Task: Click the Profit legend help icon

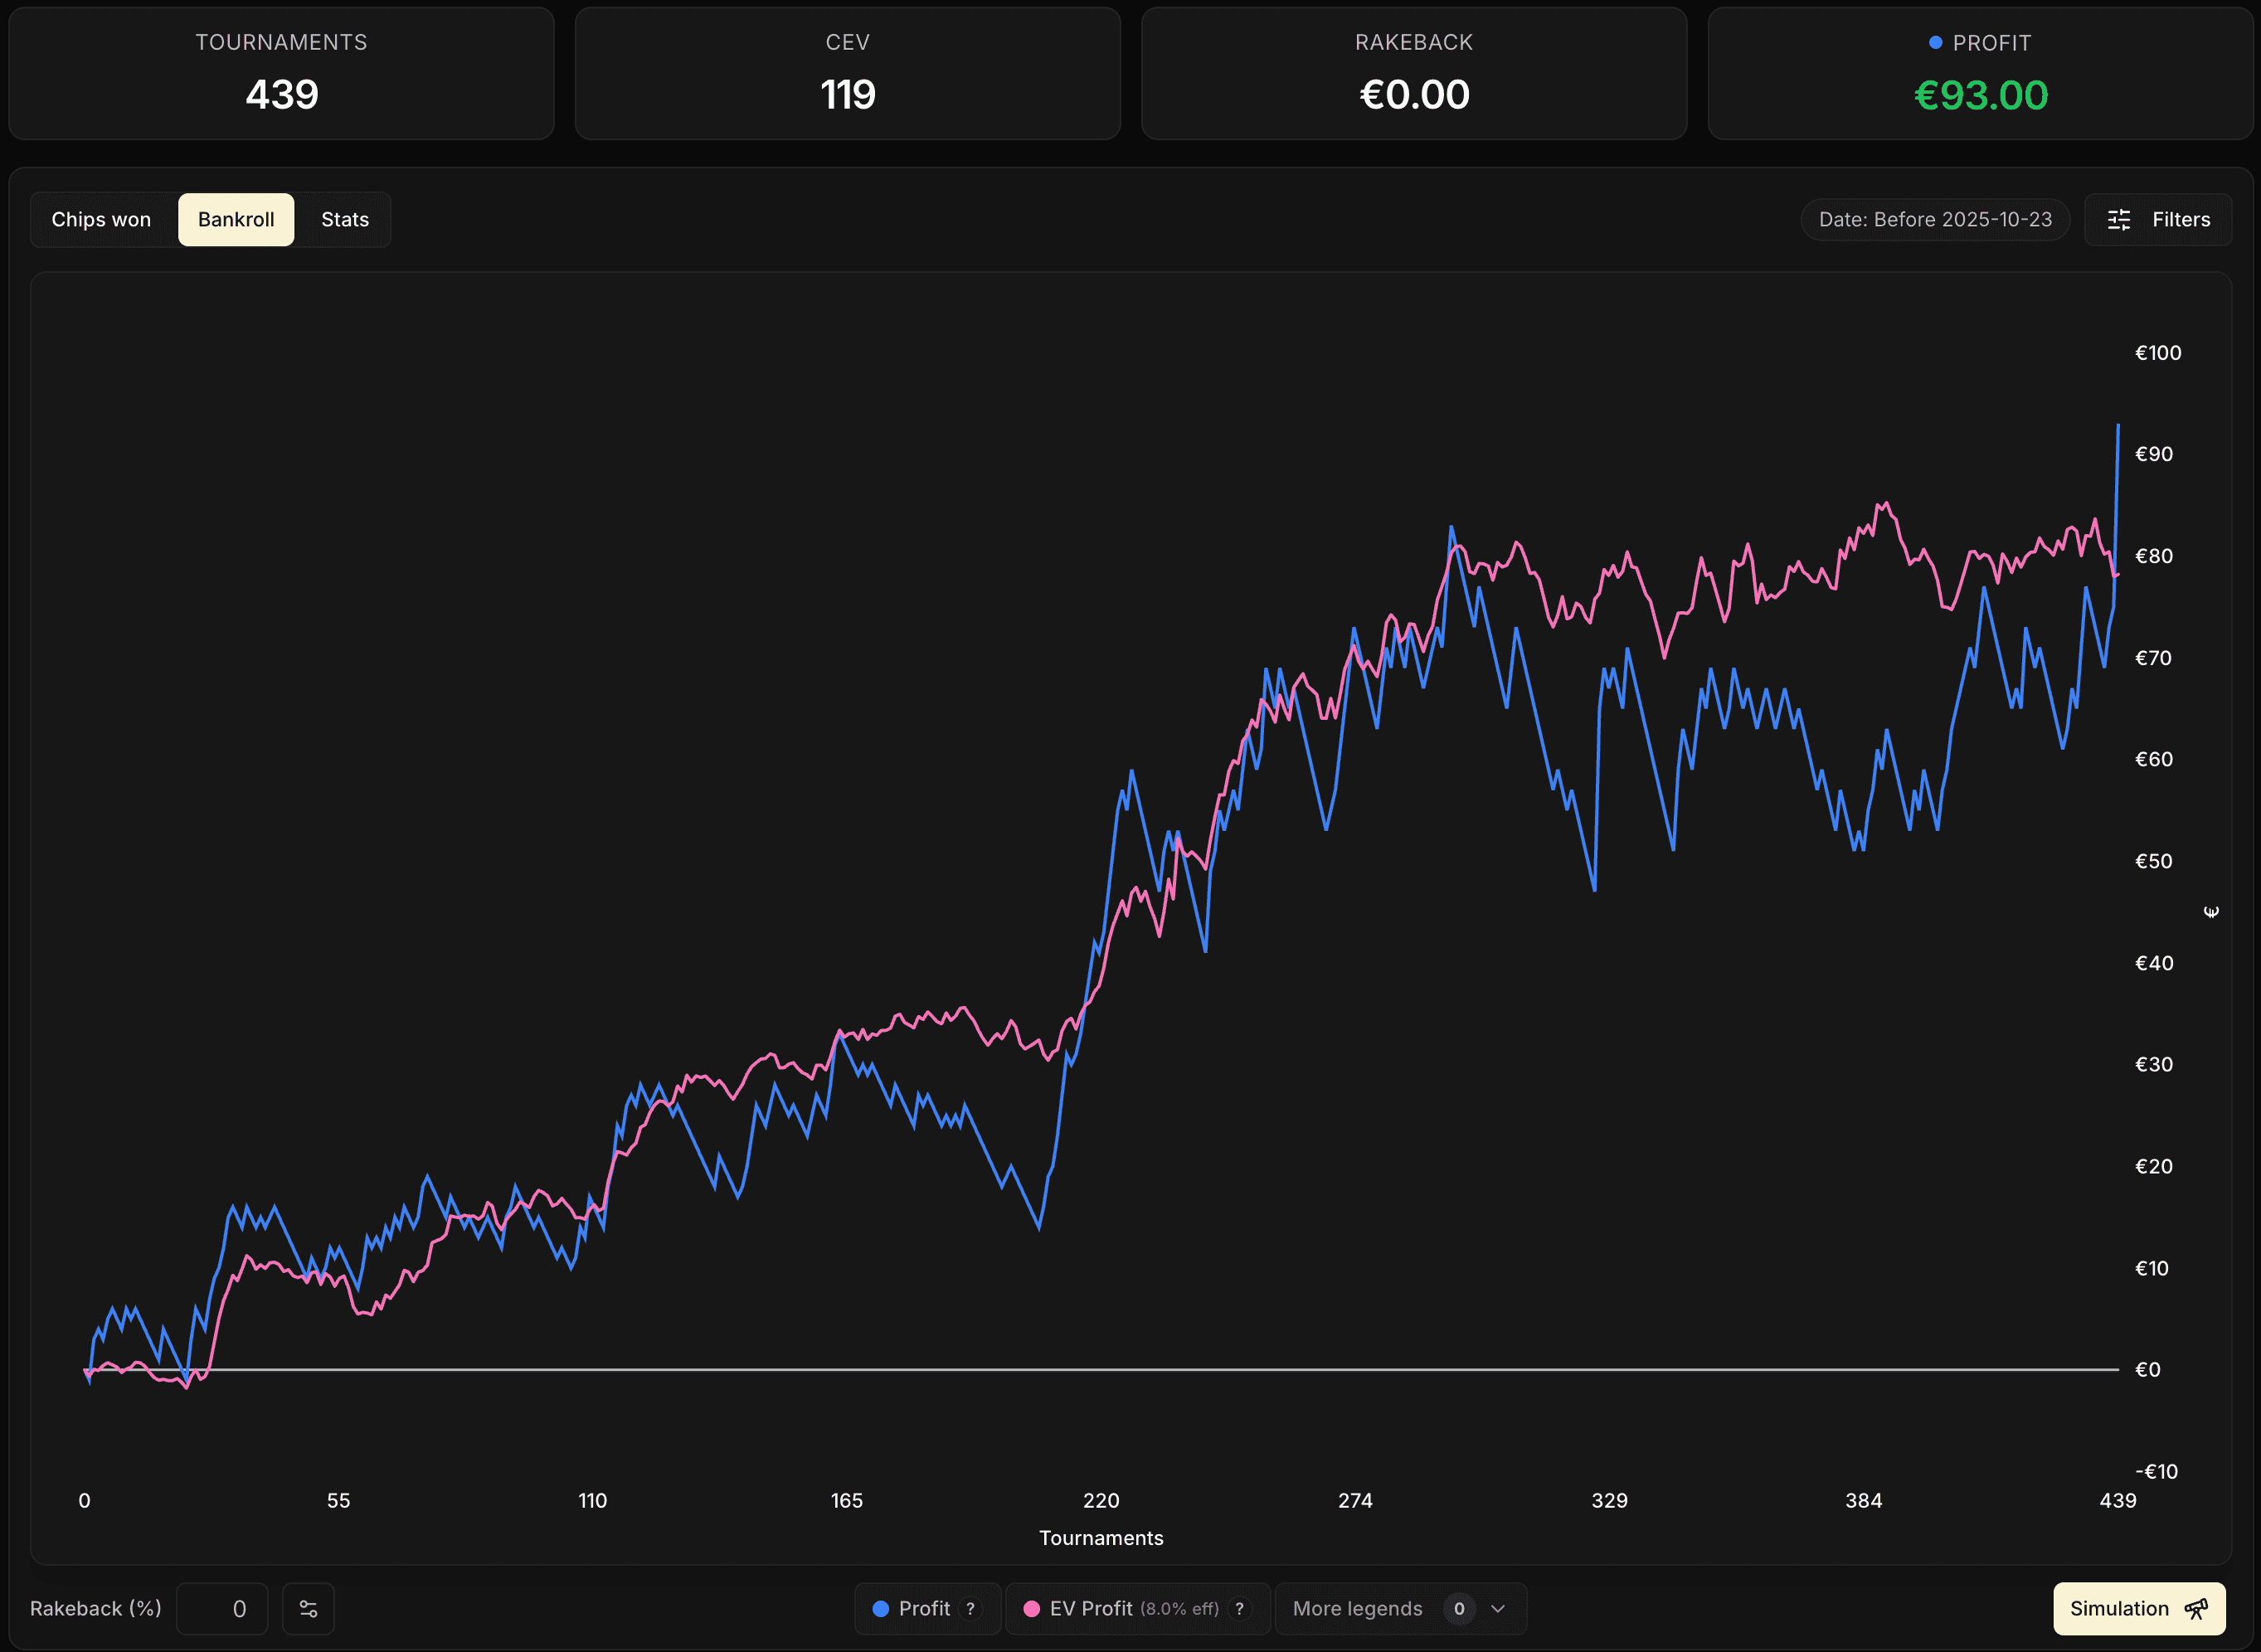Action: coord(970,1609)
